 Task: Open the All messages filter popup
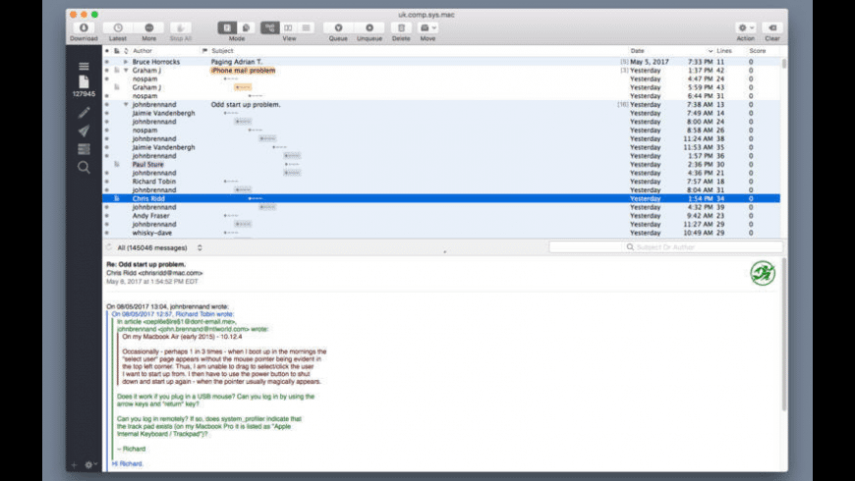157,247
